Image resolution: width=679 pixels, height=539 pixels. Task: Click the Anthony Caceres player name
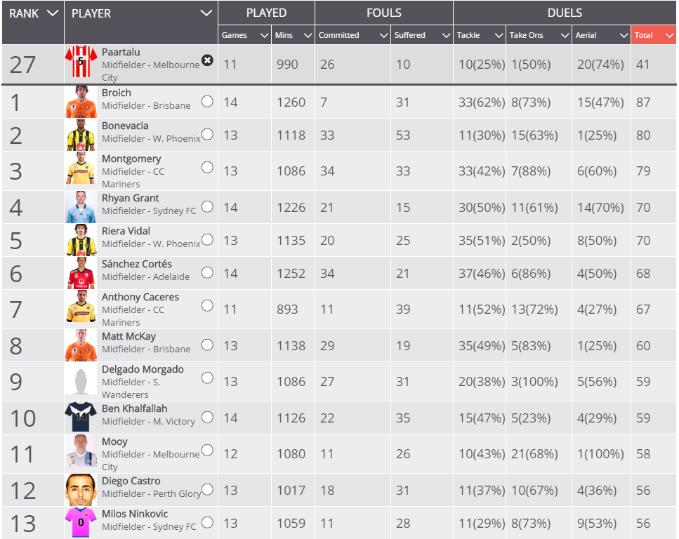(x=140, y=297)
